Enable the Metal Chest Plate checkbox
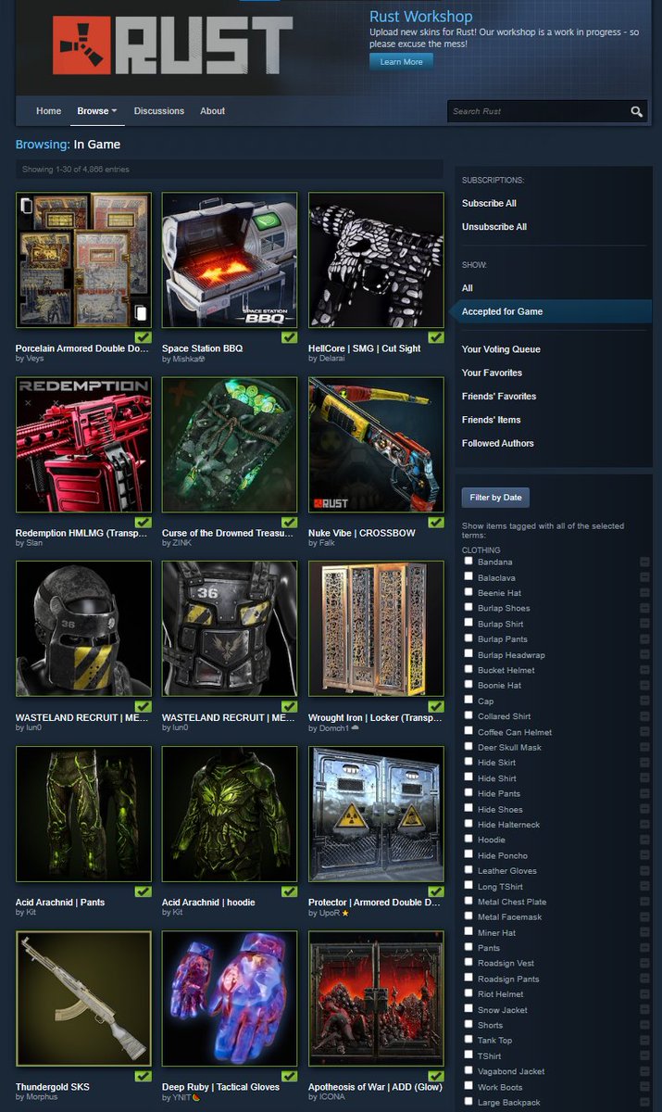662x1112 pixels. [x=468, y=901]
